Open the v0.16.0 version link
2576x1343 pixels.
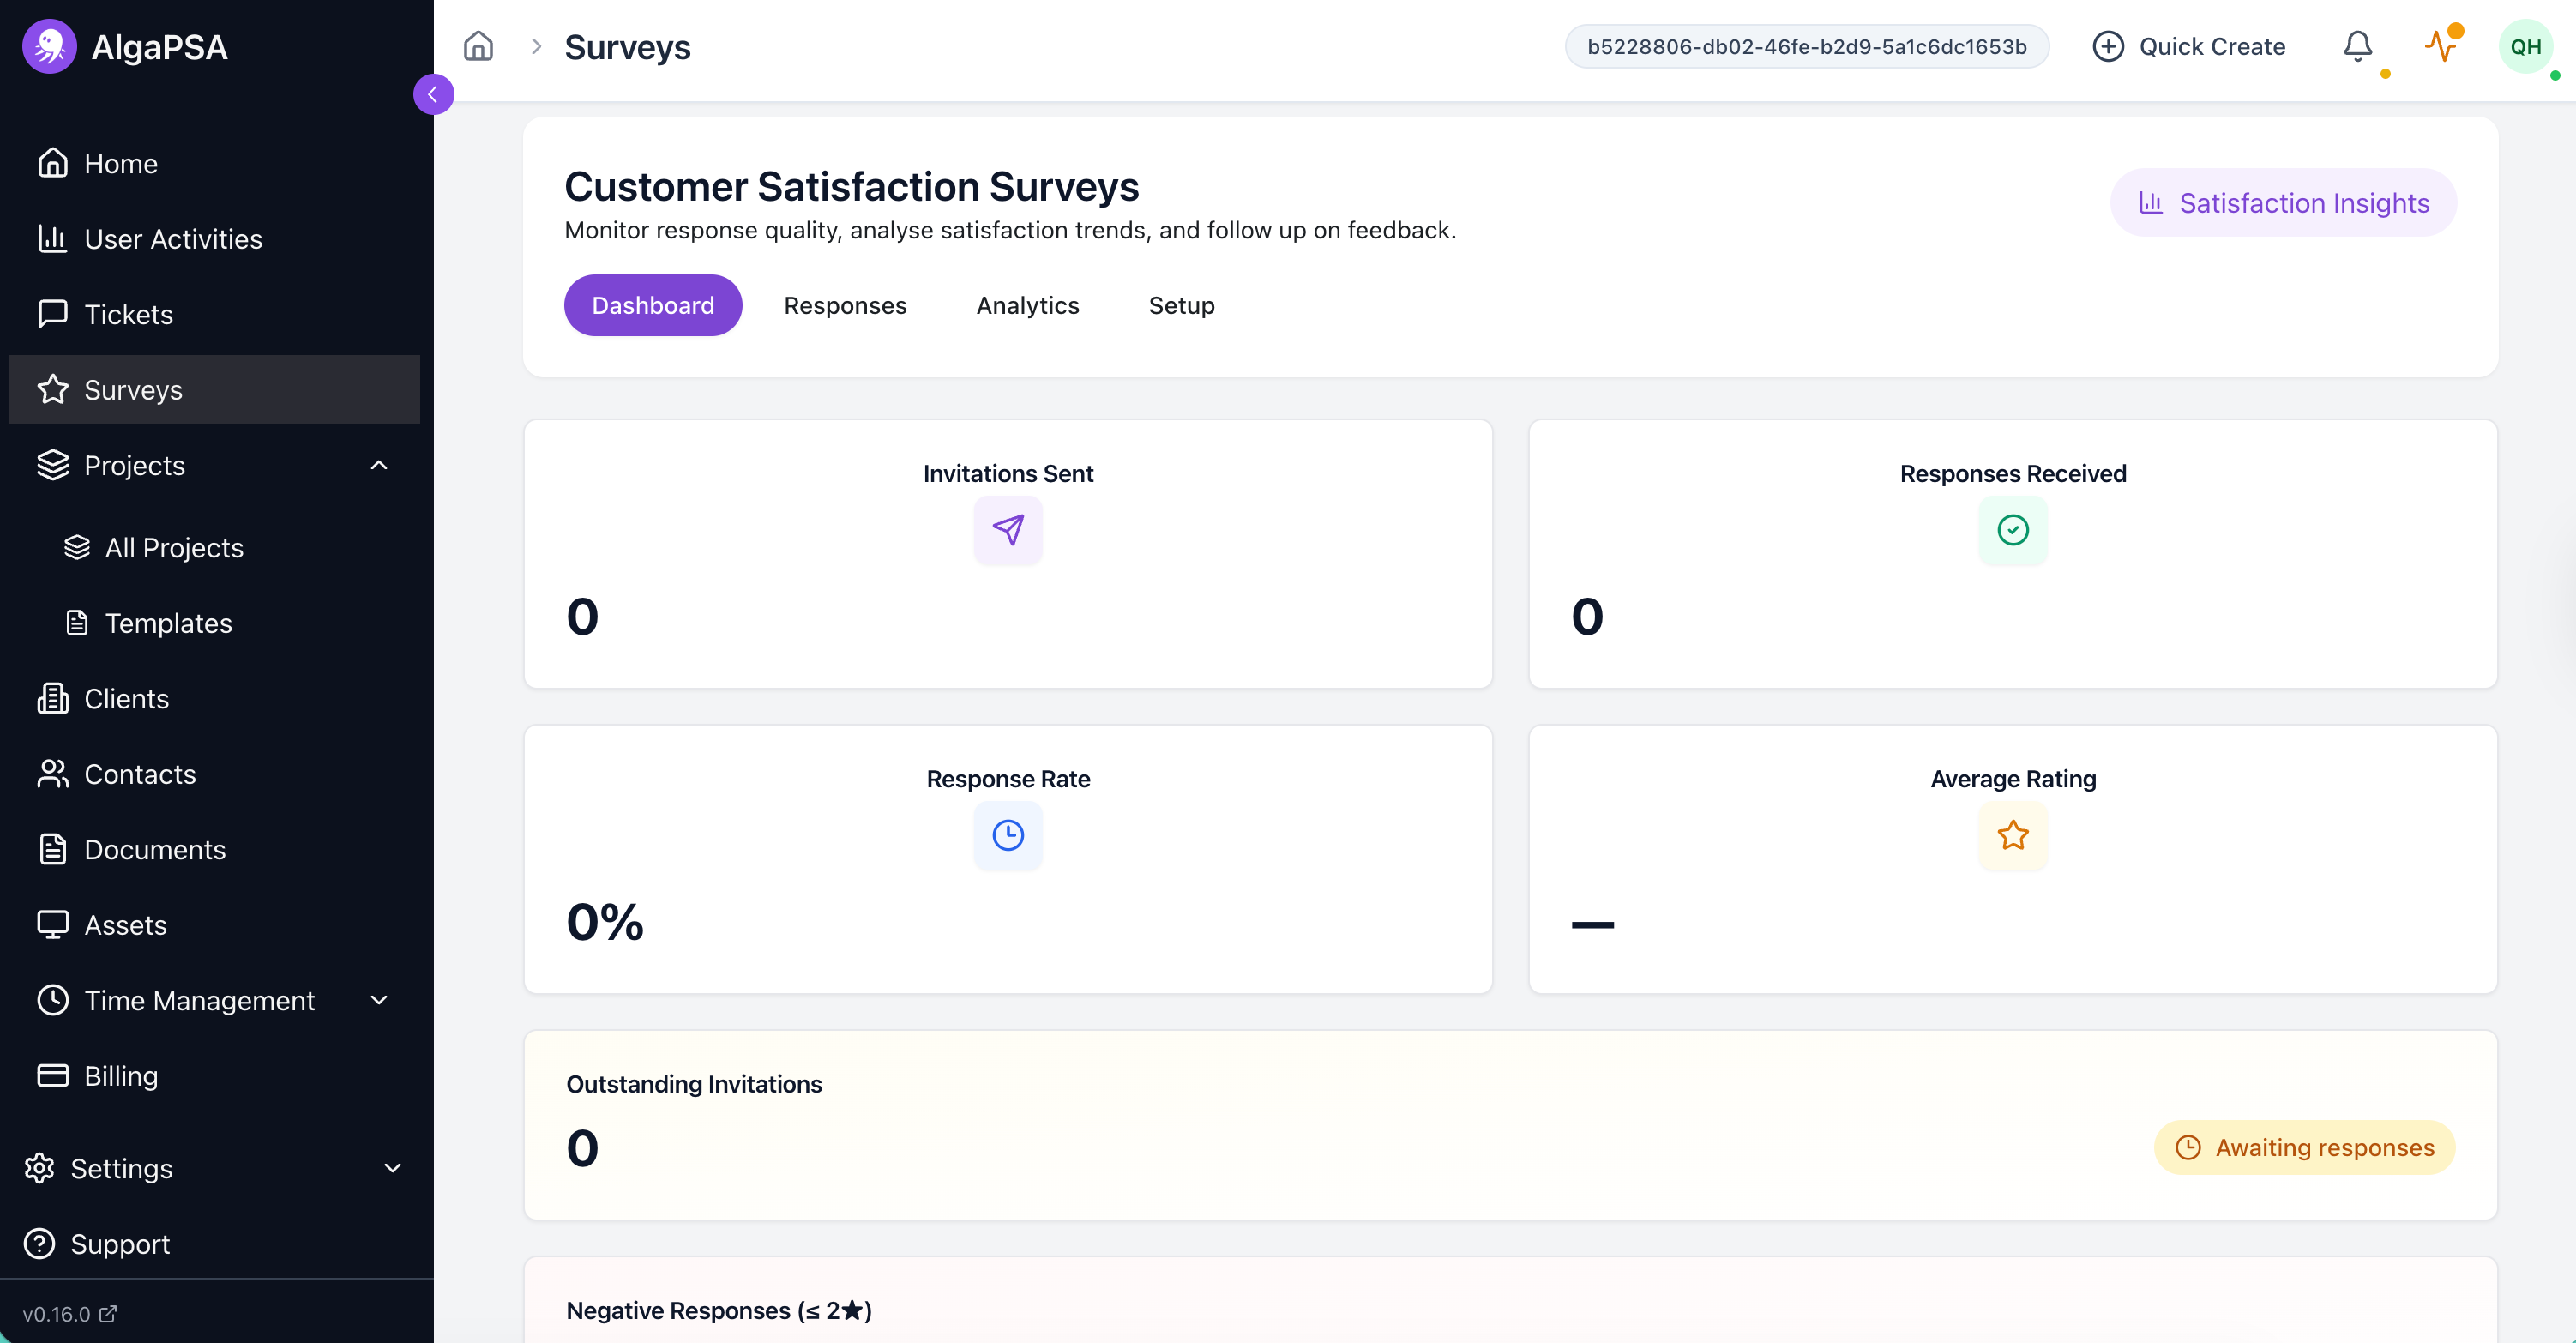click(x=69, y=1313)
